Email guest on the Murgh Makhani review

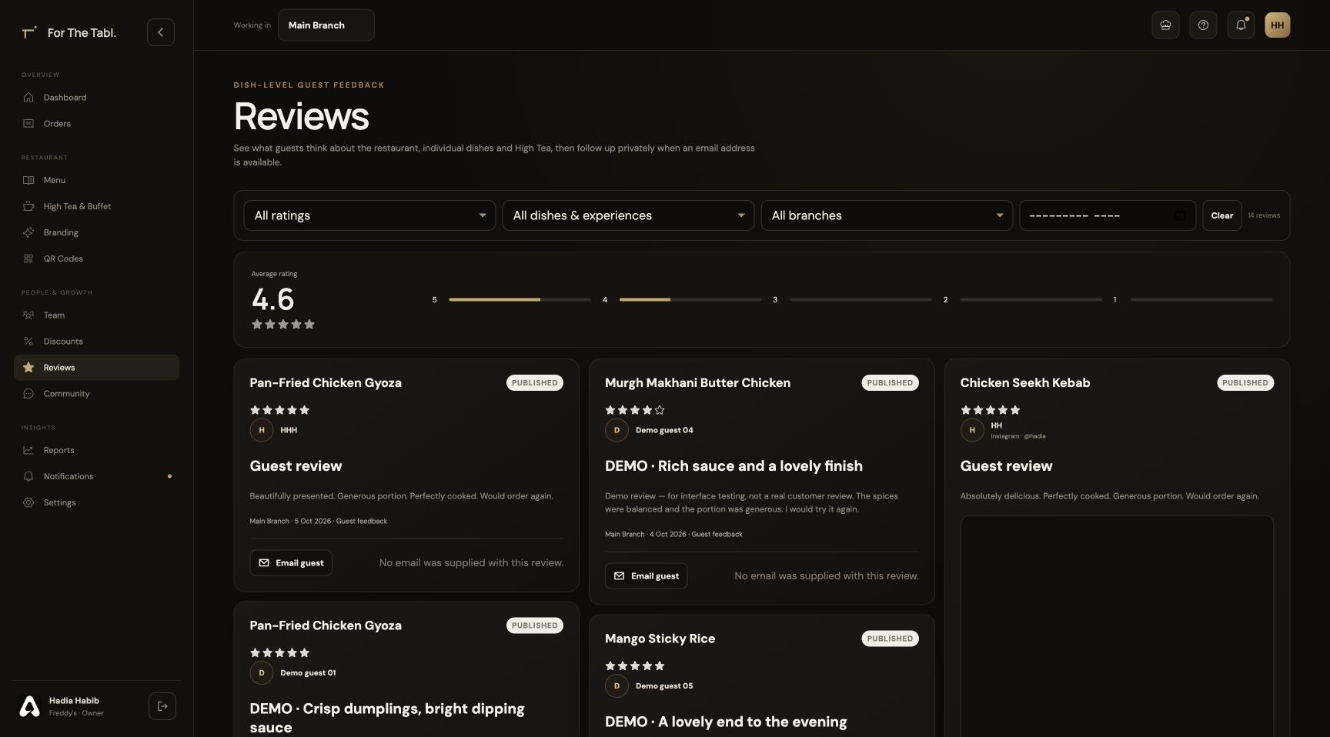(646, 576)
